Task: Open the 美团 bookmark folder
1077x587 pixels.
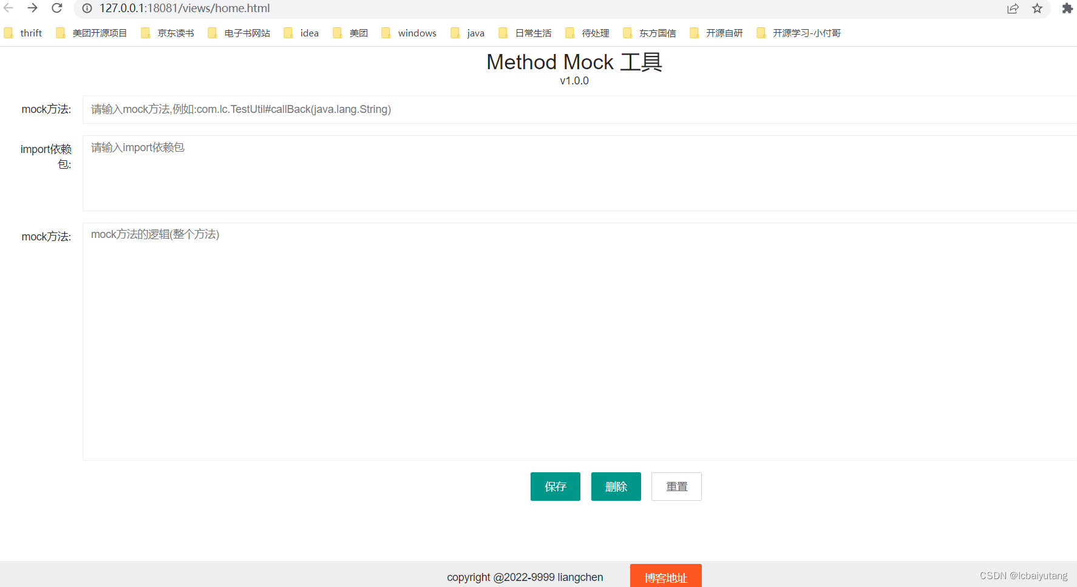Action: pos(350,33)
